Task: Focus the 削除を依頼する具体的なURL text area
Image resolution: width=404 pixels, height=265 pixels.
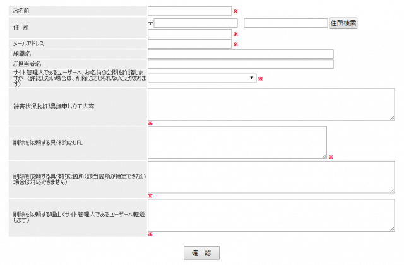Action: [237, 142]
